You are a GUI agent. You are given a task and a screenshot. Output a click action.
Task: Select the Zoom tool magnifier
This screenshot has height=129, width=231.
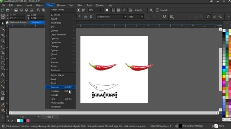coord(3,41)
